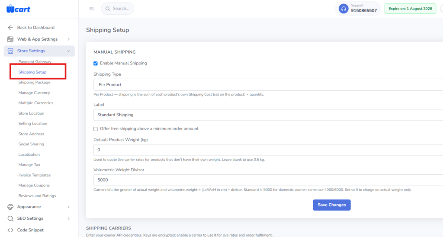Click the Code Snippet brackets icon
The height and width of the screenshot is (237, 443).
(10, 230)
